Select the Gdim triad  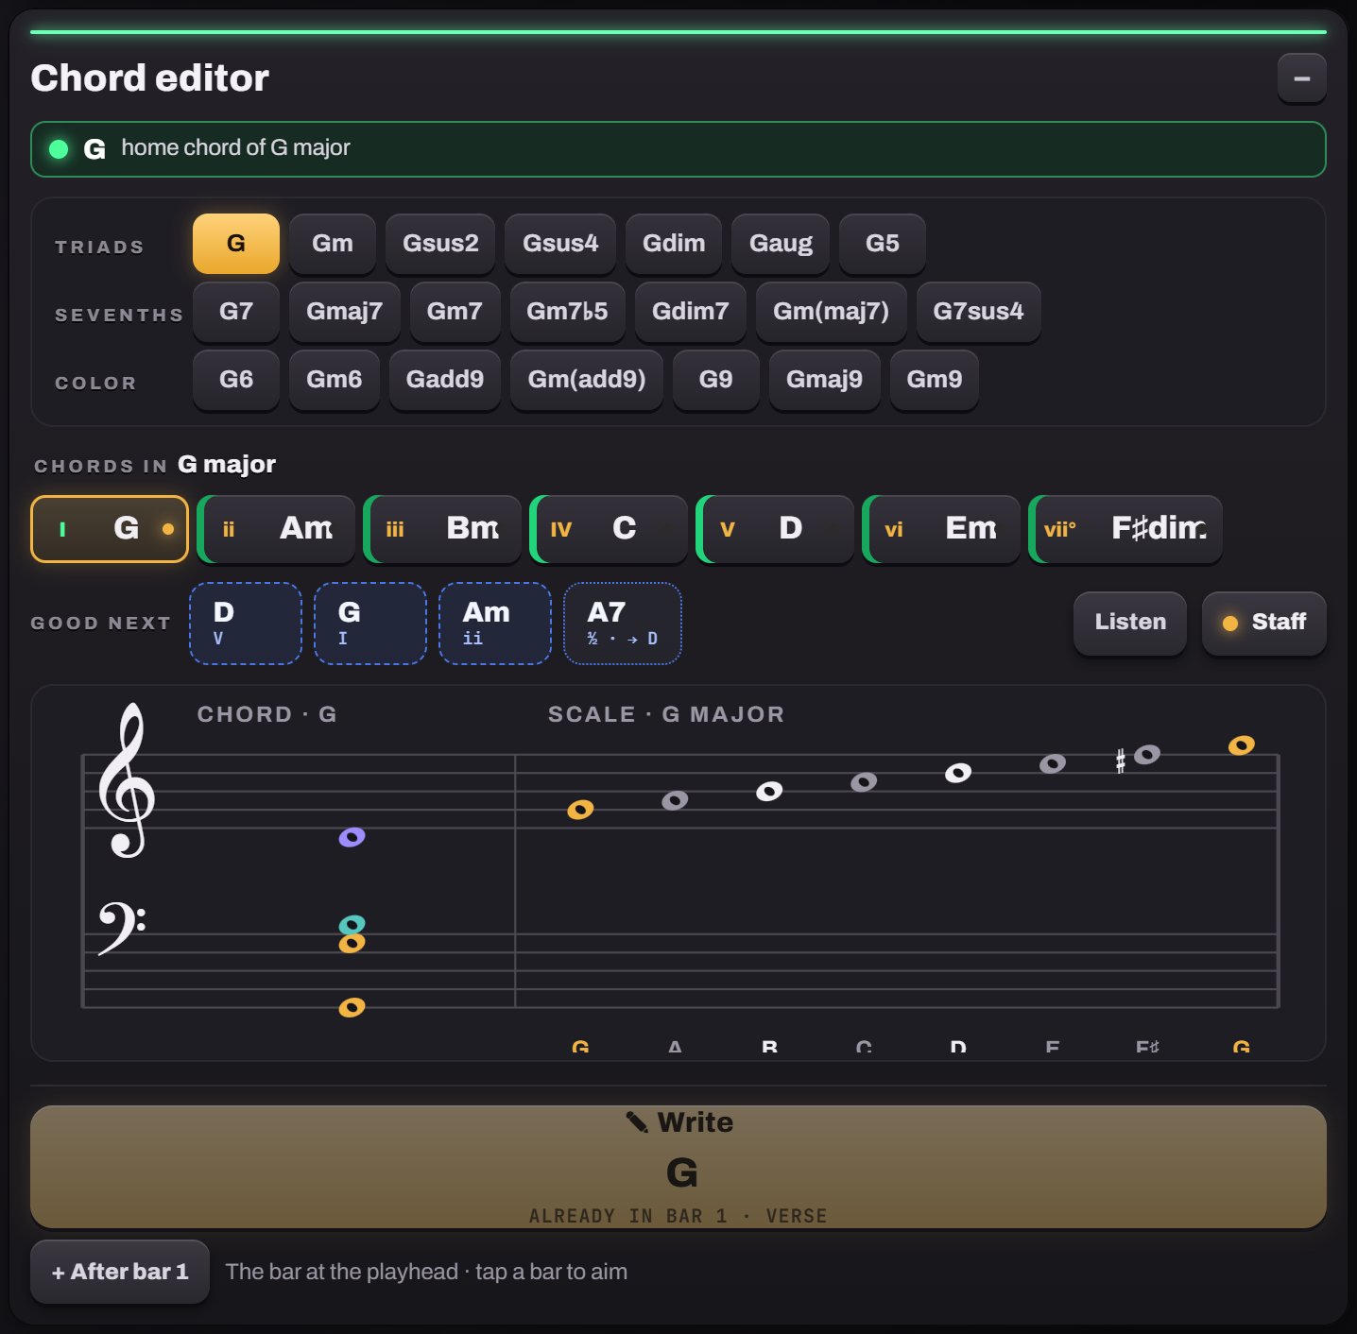[x=674, y=244]
